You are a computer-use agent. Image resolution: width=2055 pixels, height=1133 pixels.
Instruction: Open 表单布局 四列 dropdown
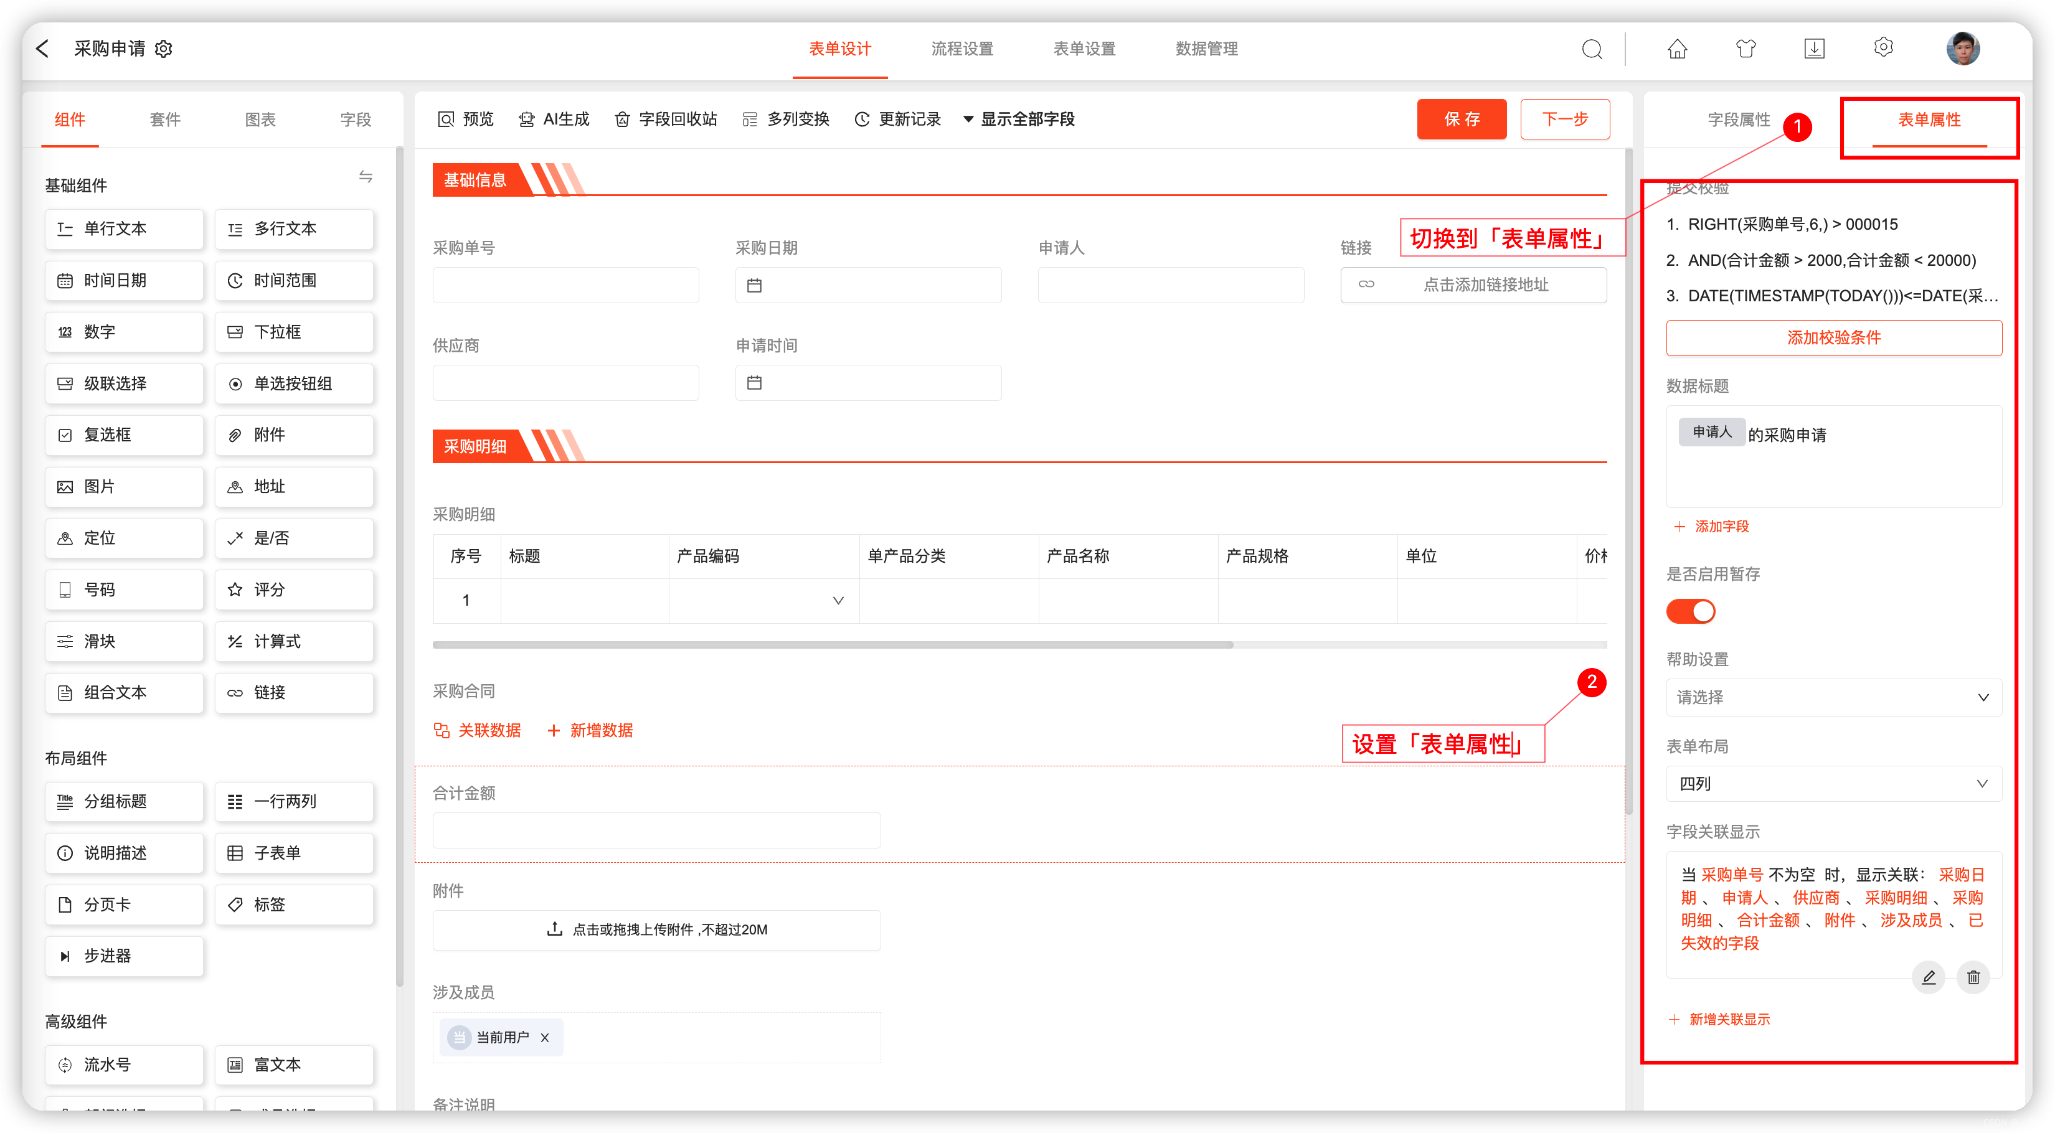pyautogui.click(x=1833, y=784)
